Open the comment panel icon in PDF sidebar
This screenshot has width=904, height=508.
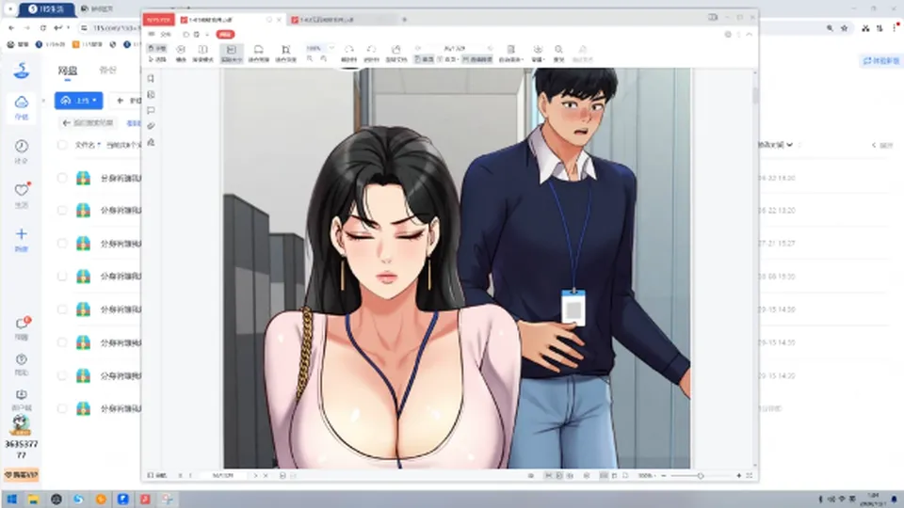[151, 110]
